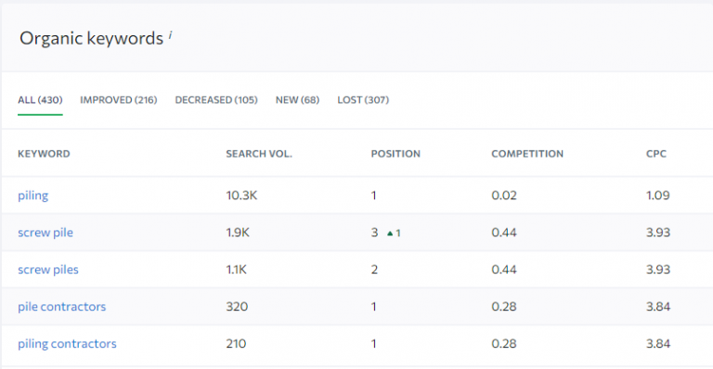This screenshot has height=369, width=713.
Task: Click the 1.1K search volume for screw piles
Action: (237, 270)
